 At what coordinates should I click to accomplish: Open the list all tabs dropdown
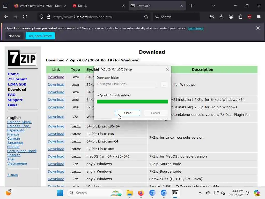pyautogui.click(x=214, y=6)
